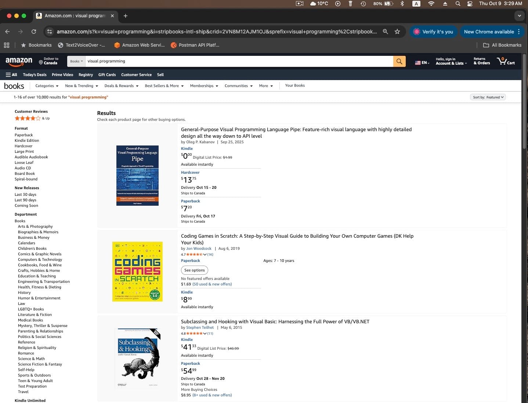Open the Pipe book title link
The image size is (528, 403).
pos(296,133)
